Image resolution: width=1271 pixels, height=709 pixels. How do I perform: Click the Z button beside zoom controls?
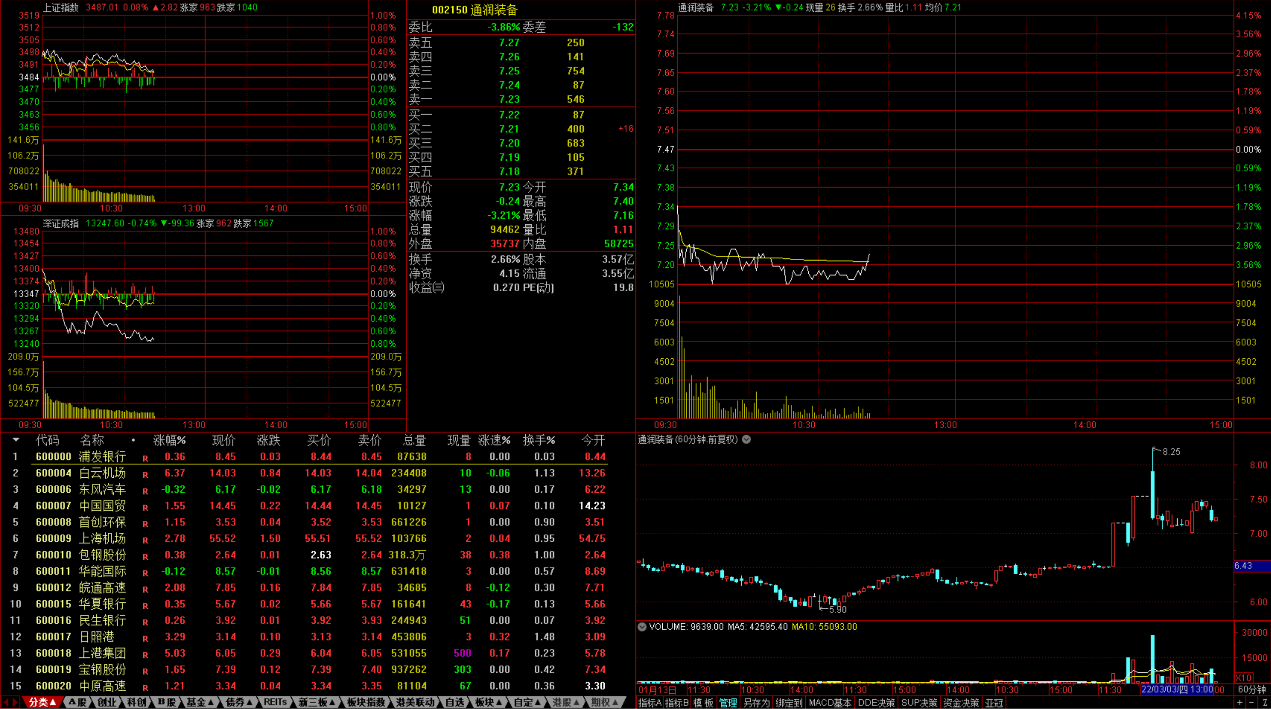coord(1264,703)
